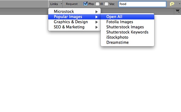The width and height of the screenshot is (181, 112).
Task: Uncheck the Pho checkbox
Action: point(85,4)
